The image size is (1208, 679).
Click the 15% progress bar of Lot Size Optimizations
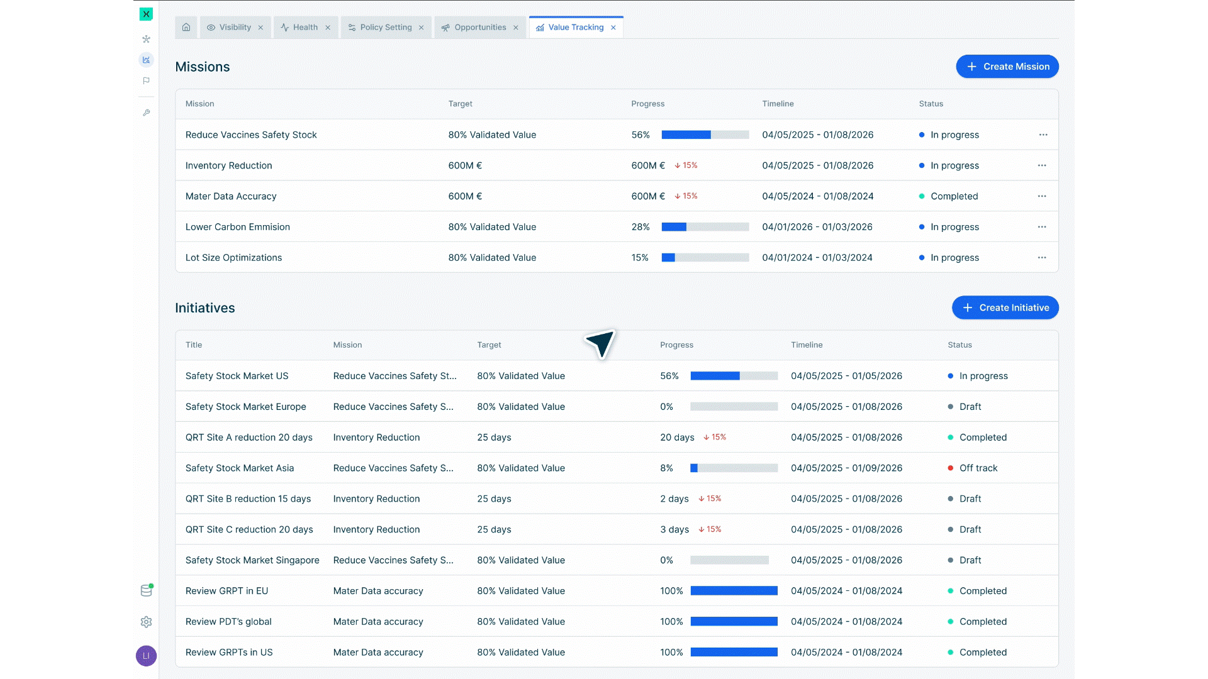click(705, 258)
